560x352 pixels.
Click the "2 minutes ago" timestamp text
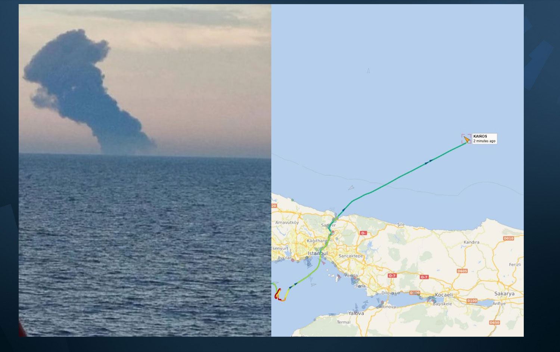tap(484, 141)
